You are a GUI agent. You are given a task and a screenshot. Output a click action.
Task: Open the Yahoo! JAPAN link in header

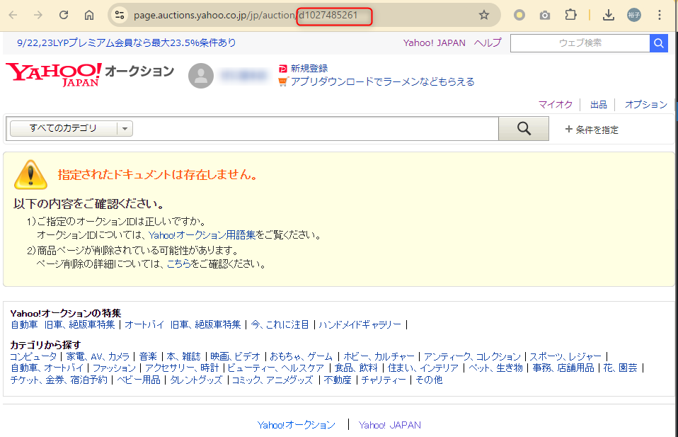click(434, 42)
